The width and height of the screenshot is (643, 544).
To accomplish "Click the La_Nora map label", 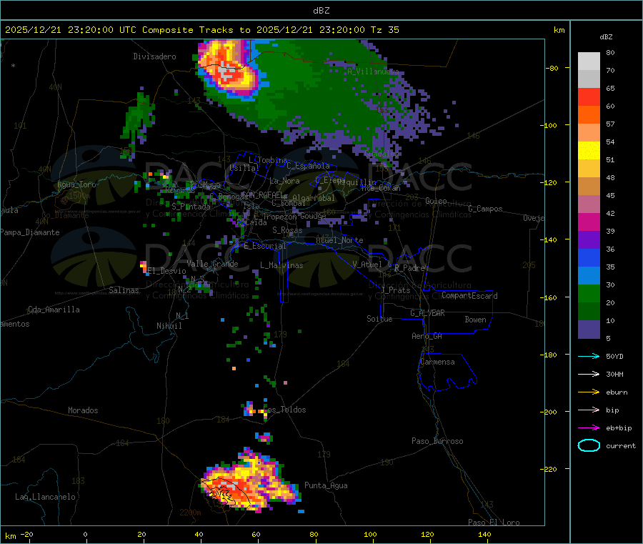I will point(284,181).
